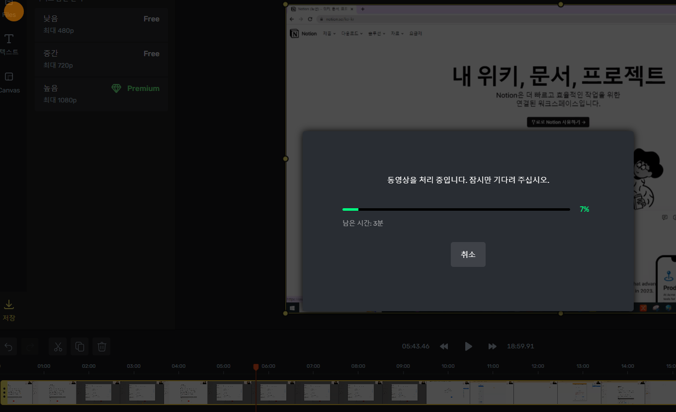676x412 pixels.
Task: Jump to 03:00 on the timeline ruler
Action: click(134, 366)
